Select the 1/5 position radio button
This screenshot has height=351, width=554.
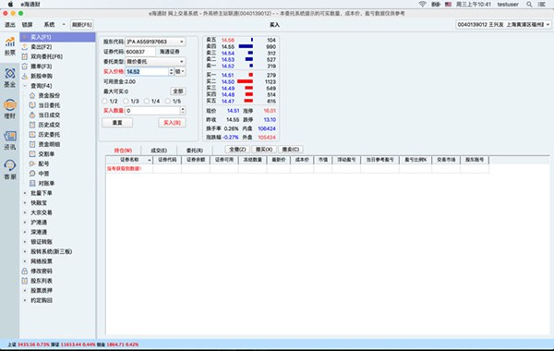(168, 101)
